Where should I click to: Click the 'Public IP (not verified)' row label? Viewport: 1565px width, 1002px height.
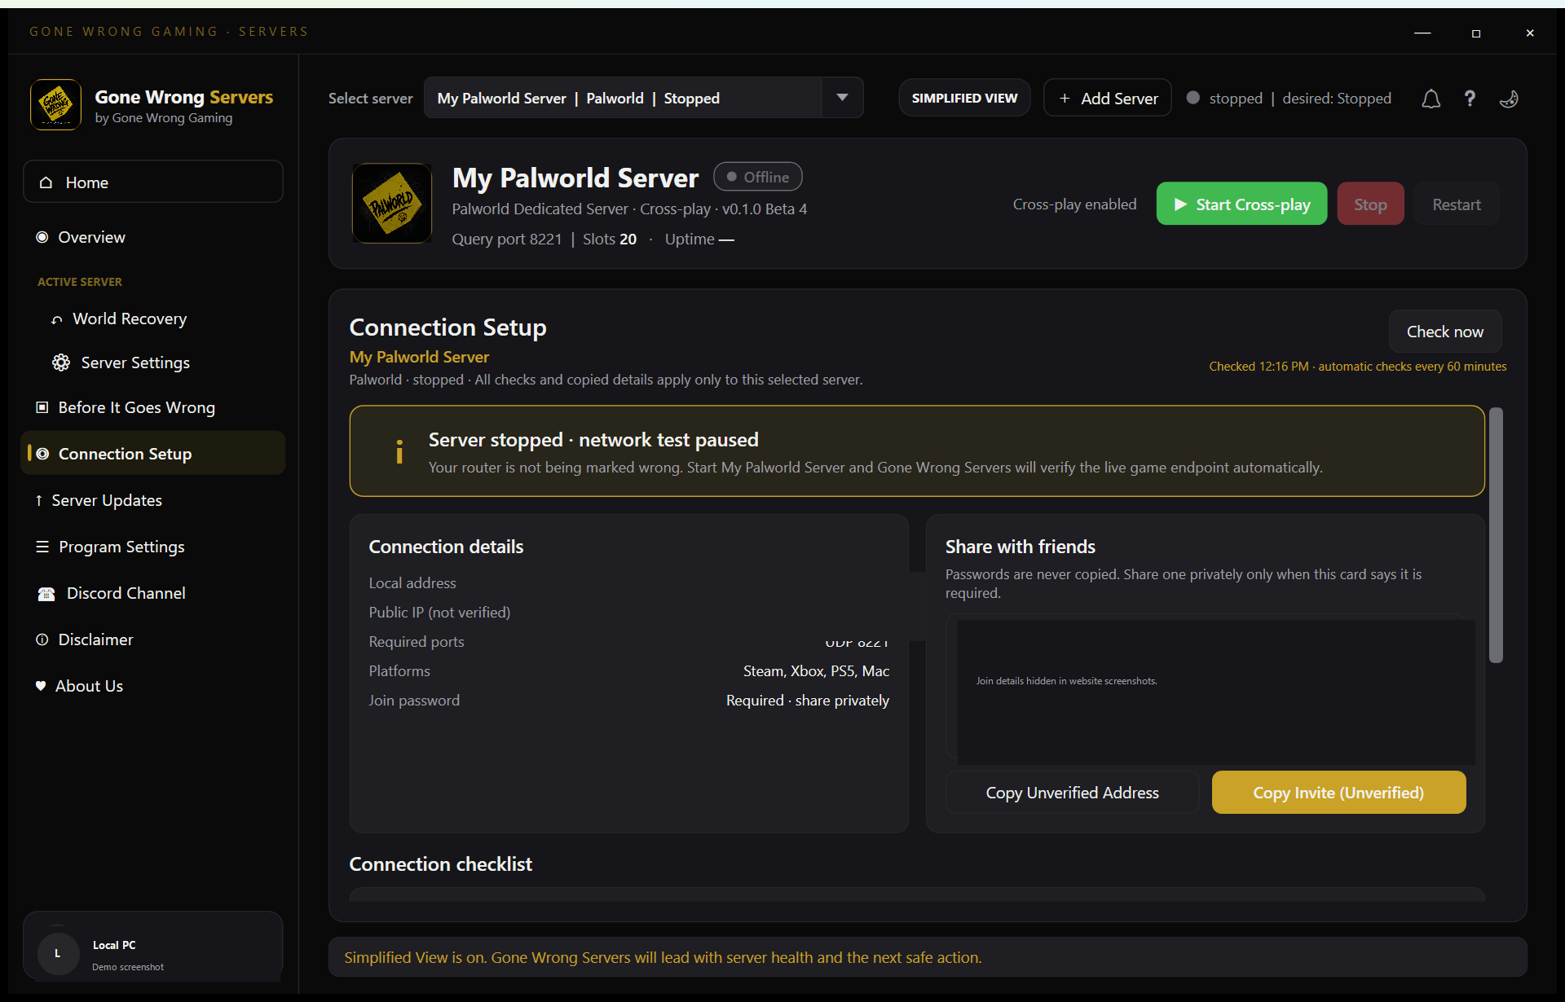coord(439,613)
